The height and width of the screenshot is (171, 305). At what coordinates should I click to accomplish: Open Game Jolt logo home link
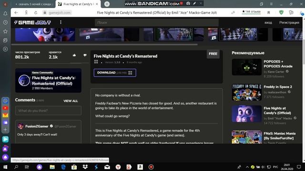[32, 22]
